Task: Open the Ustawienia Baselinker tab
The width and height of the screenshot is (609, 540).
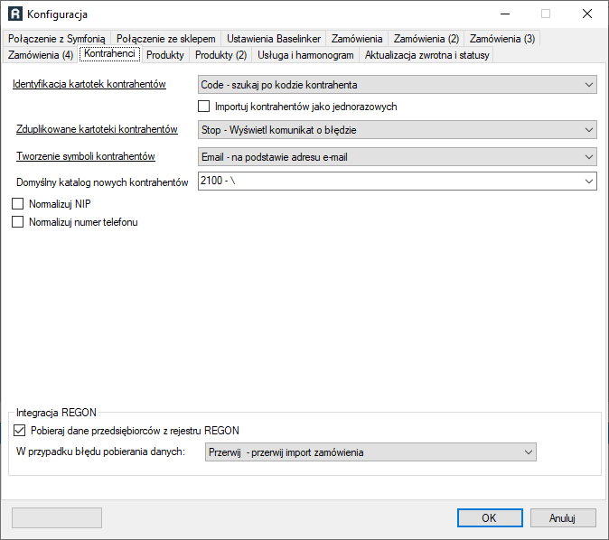Action: 274,39
